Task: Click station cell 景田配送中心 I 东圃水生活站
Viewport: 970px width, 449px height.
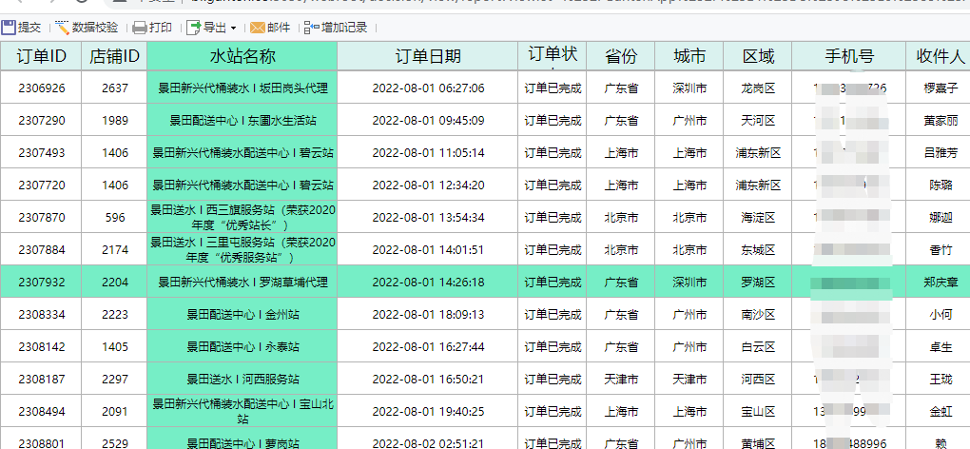Action: tap(242, 120)
